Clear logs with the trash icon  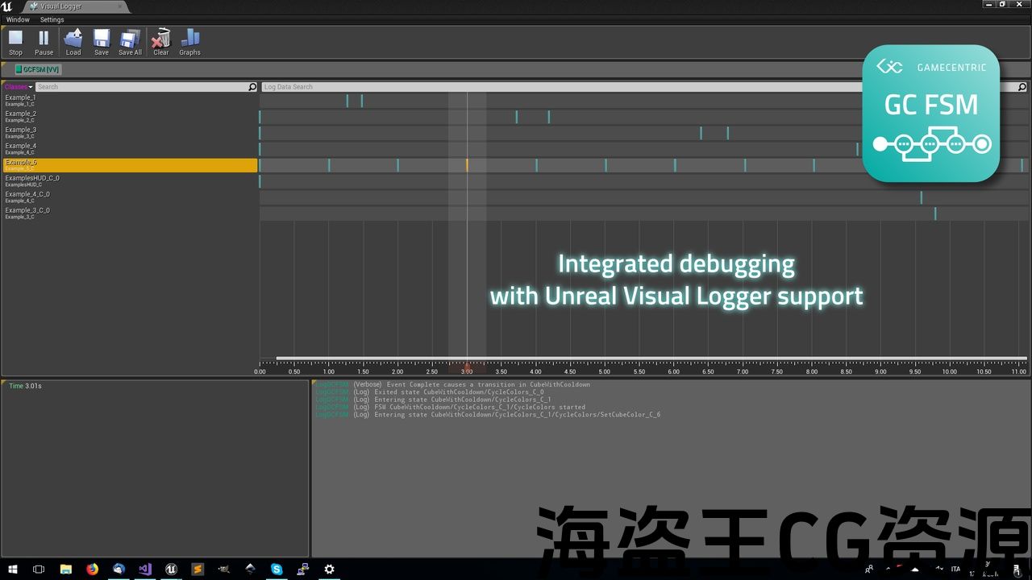pyautogui.click(x=161, y=42)
